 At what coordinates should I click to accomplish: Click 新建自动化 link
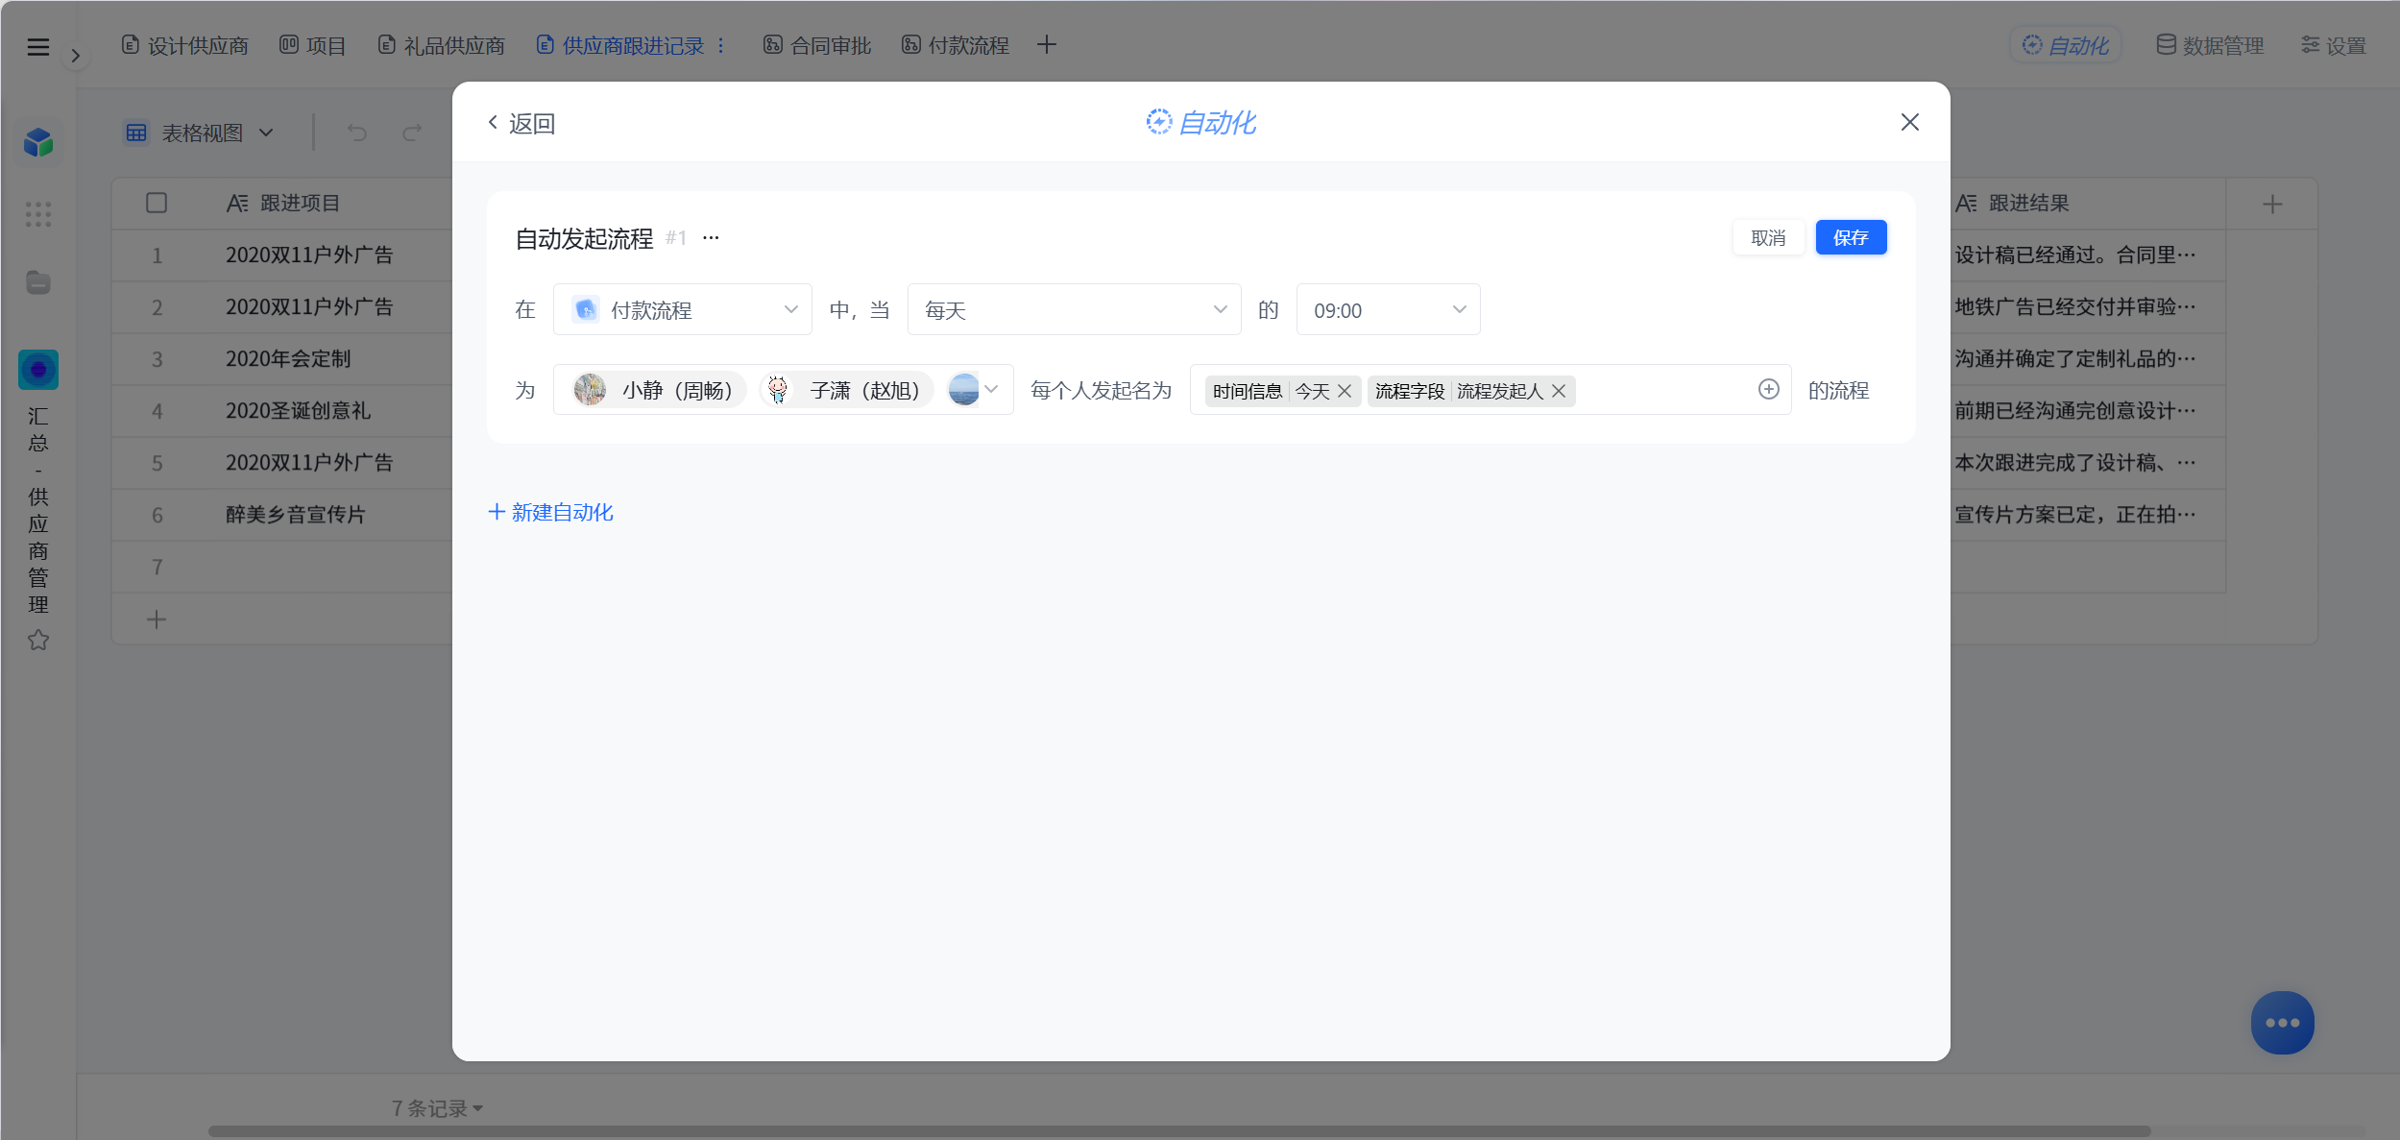pos(551,512)
